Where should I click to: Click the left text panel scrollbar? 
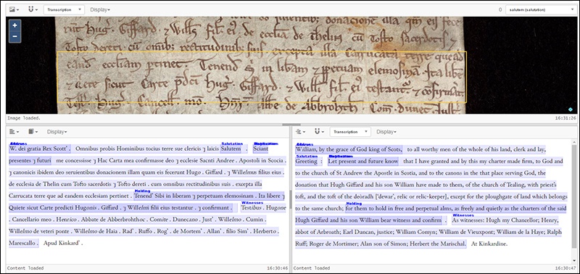pos(291,199)
